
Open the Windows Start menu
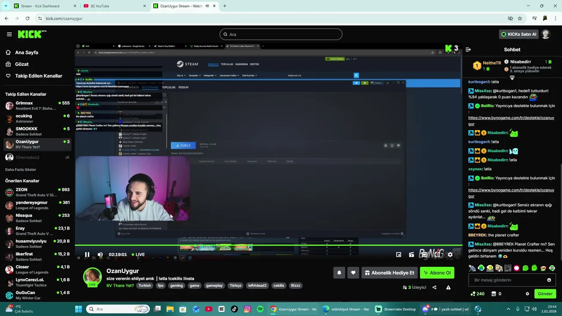tap(79, 309)
